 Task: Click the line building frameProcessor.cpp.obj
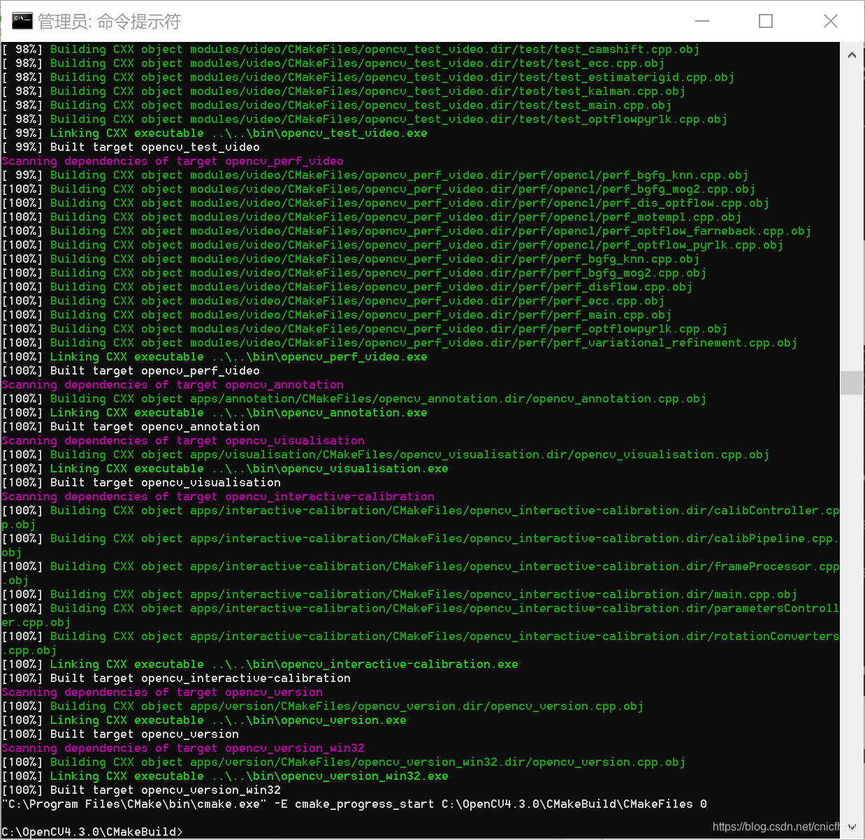point(421,574)
